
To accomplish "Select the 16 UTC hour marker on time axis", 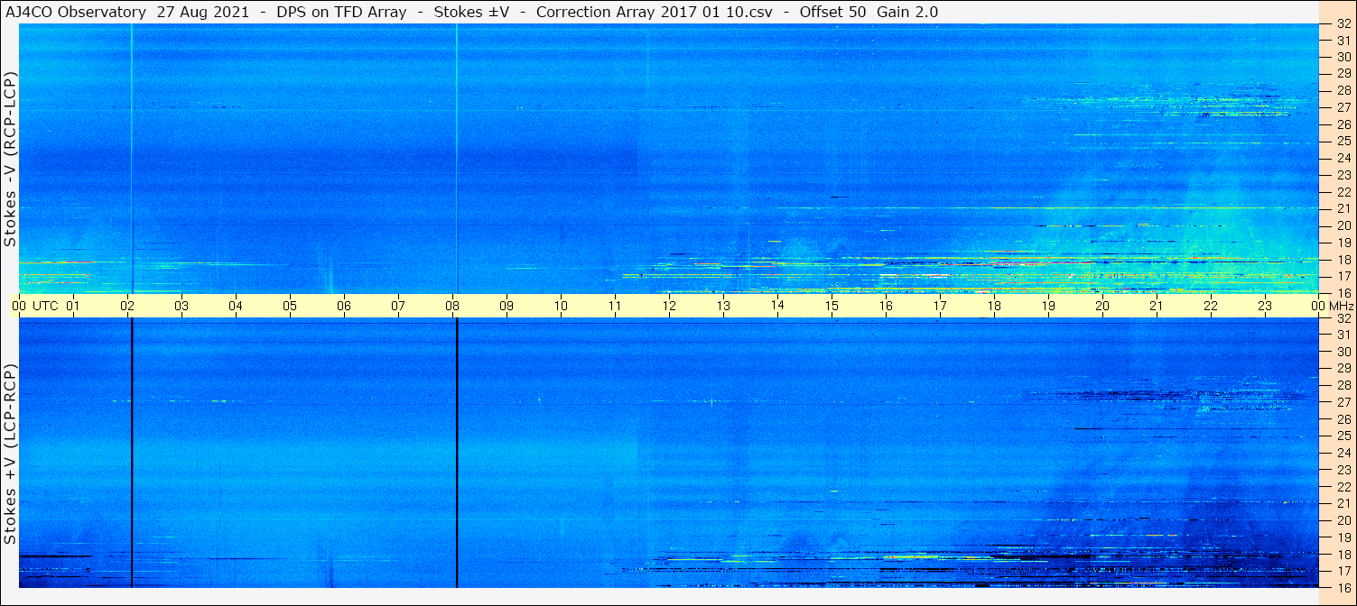I will click(886, 306).
